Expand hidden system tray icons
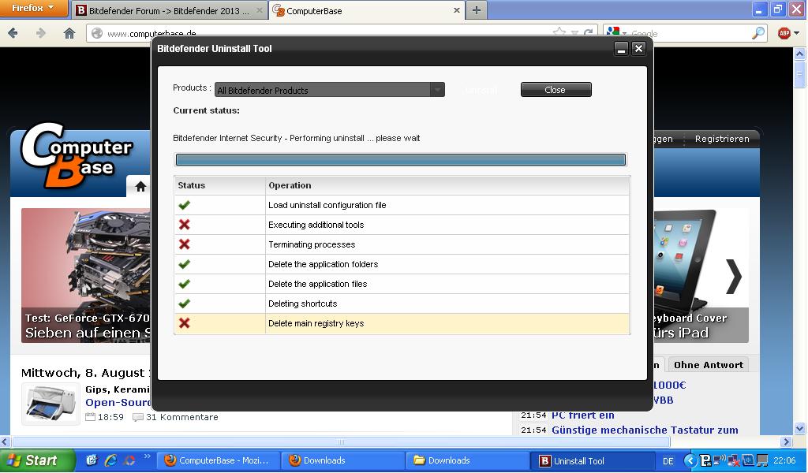Screen dimensions: 808x473 (690, 460)
